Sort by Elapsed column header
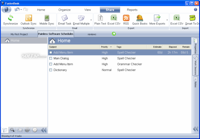Viewport: 200px width, 139px height. tap(171, 47)
